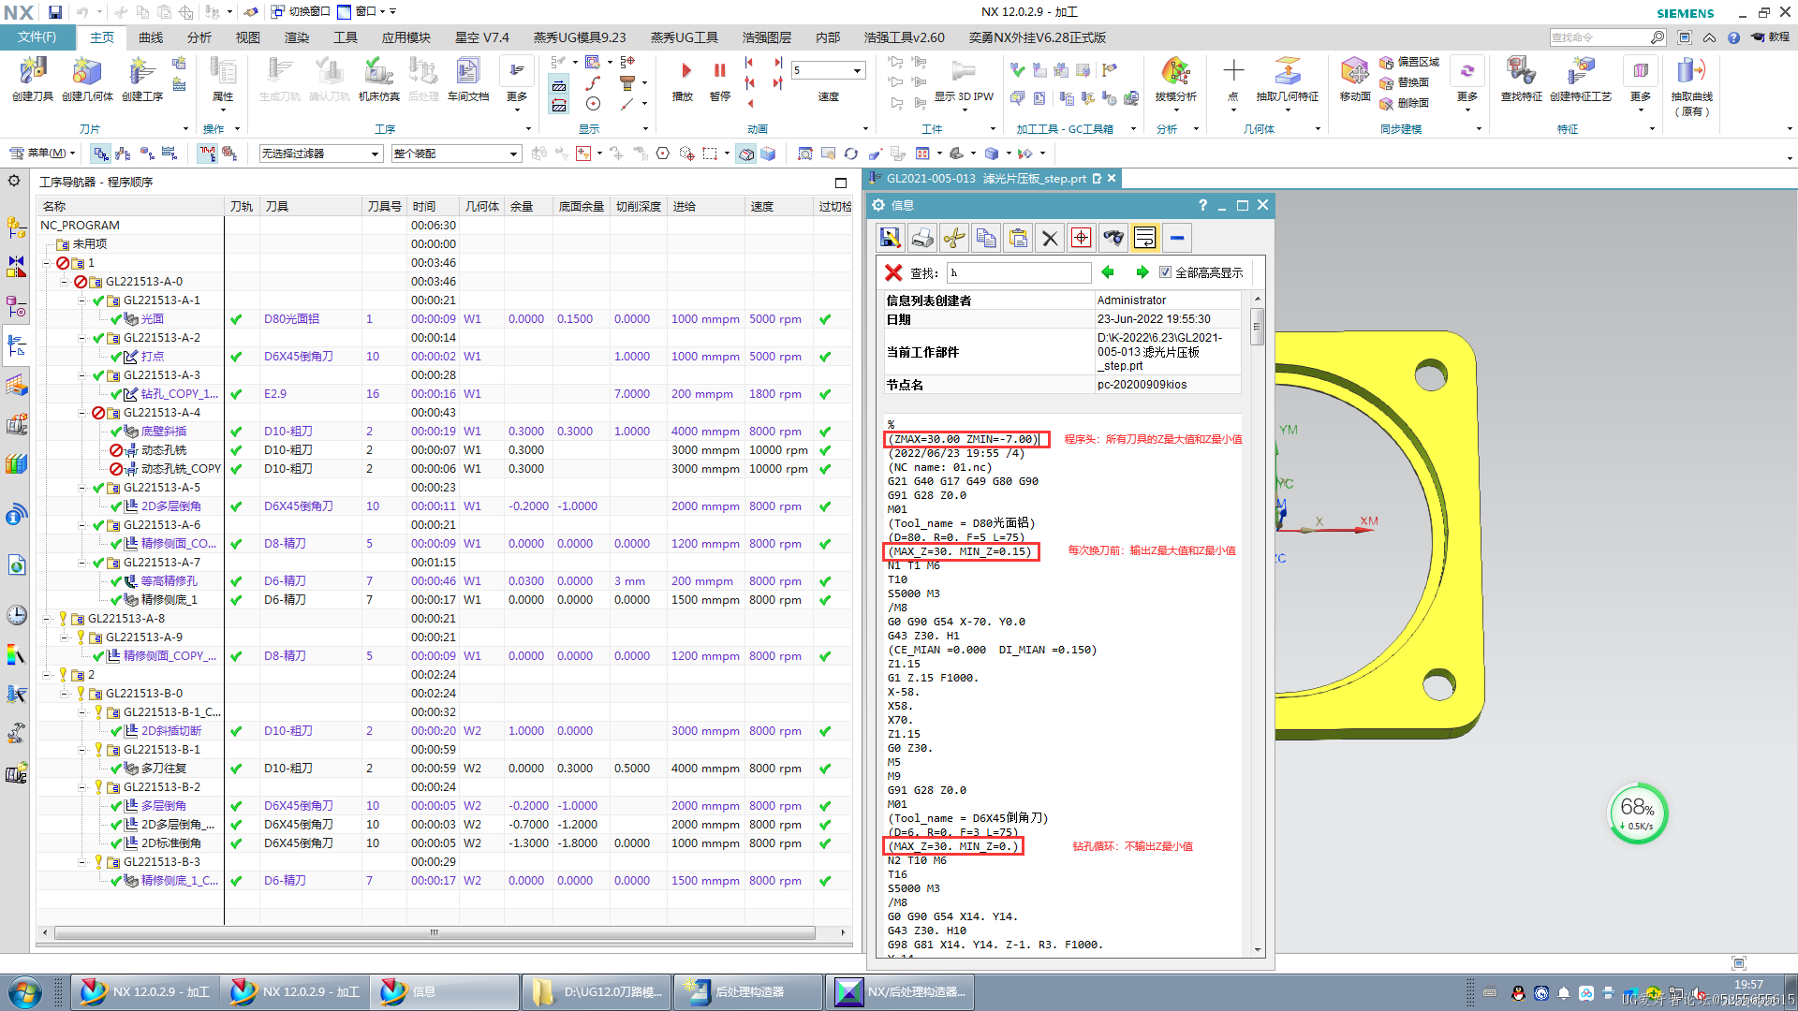Open the 浩强工具v2.60 ribbon tab

(905, 37)
